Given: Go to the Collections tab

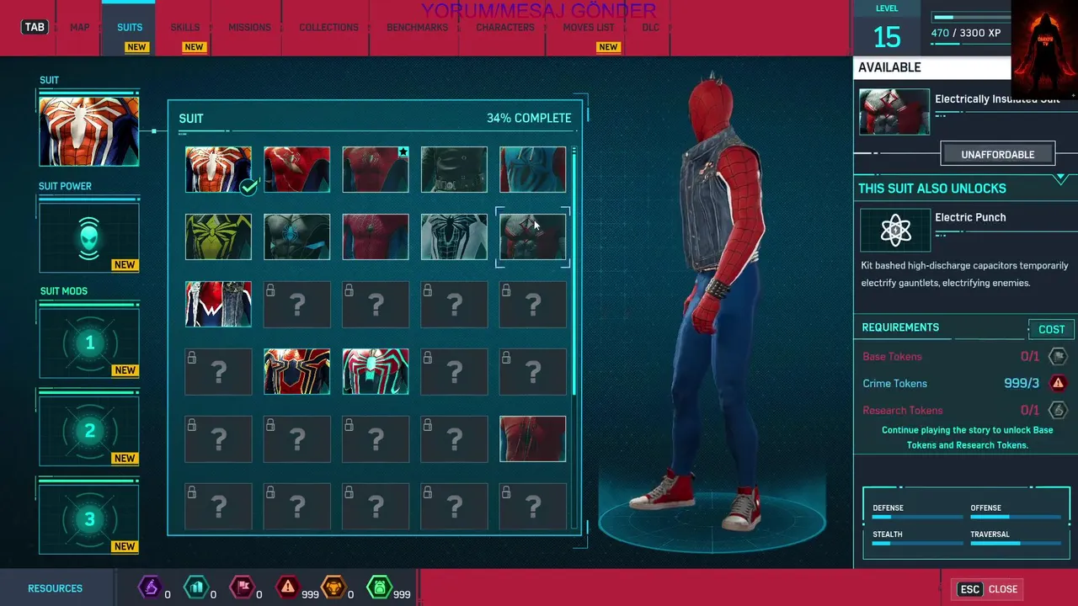Looking at the screenshot, I should (328, 27).
